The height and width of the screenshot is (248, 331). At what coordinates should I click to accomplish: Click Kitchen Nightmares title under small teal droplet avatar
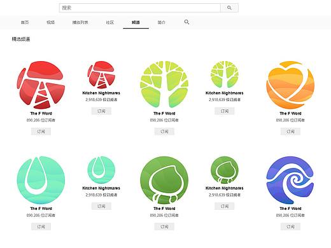(101, 188)
